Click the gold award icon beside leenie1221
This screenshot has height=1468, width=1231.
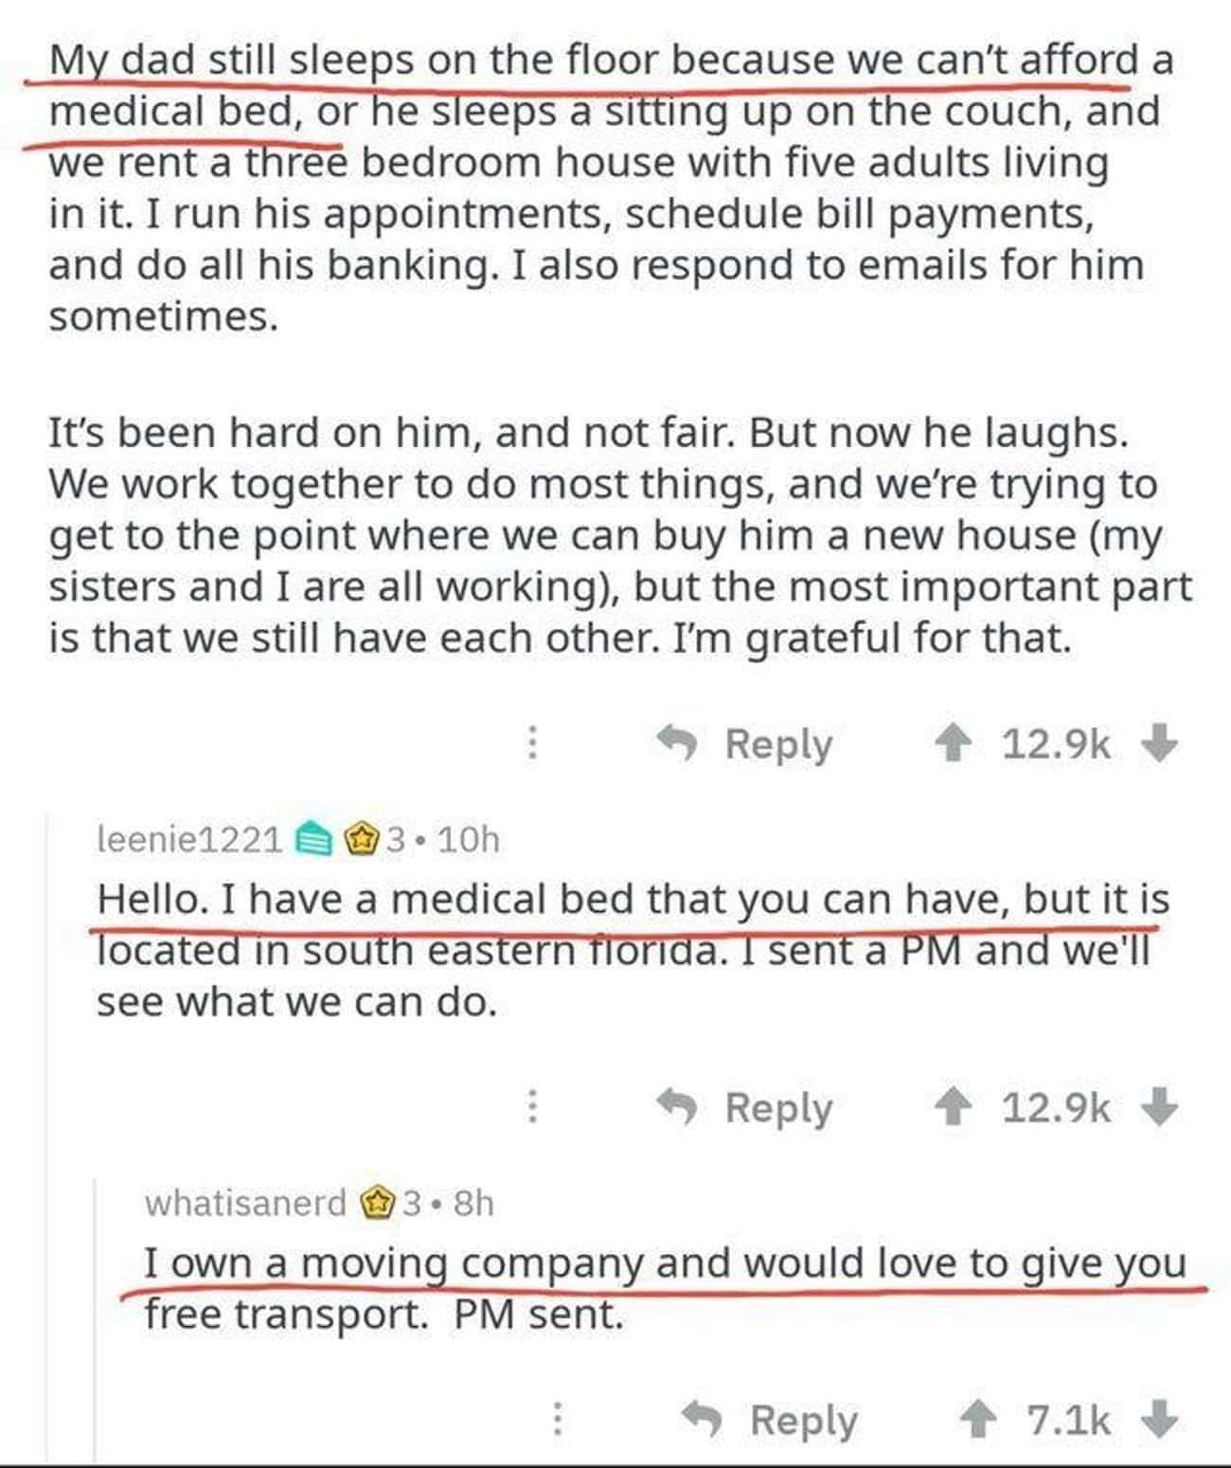(x=362, y=839)
